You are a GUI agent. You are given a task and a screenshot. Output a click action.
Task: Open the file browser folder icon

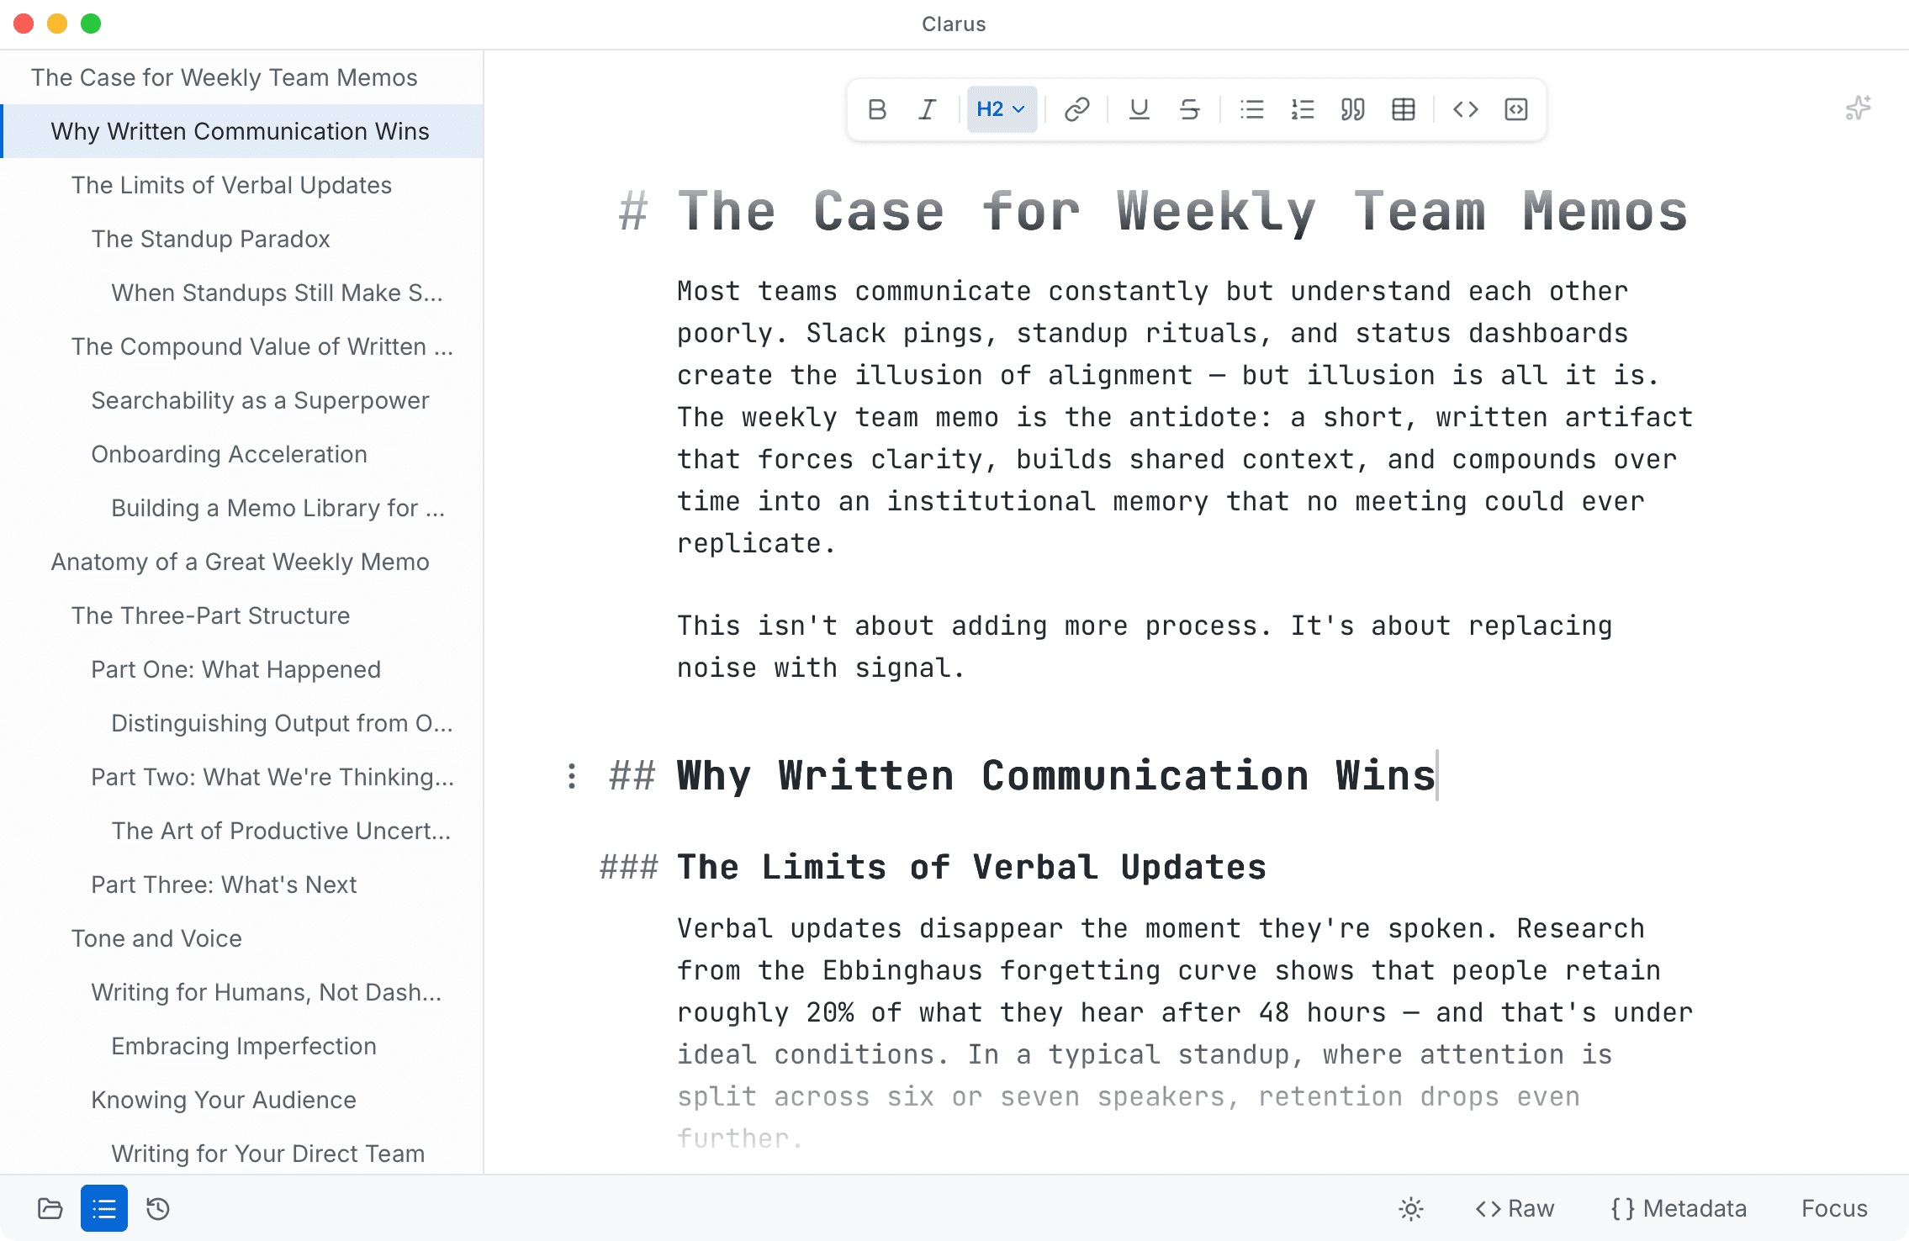tap(50, 1208)
